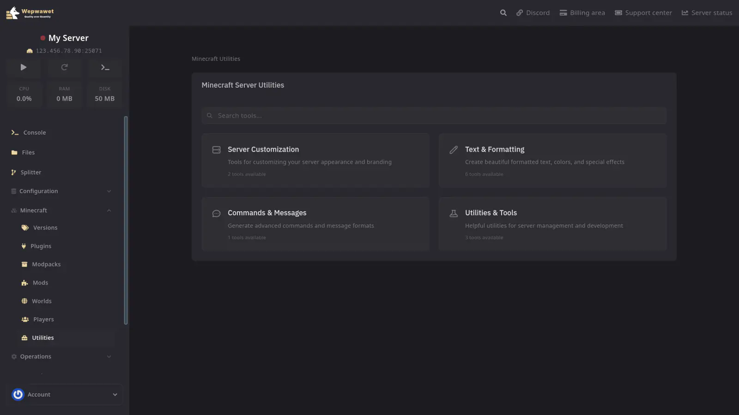Open the Worlds menu item
Viewport: 739px width, 415px height.
point(42,301)
